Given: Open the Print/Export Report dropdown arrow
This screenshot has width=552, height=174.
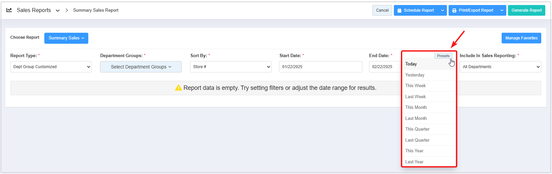Looking at the screenshot, I should 502,10.
